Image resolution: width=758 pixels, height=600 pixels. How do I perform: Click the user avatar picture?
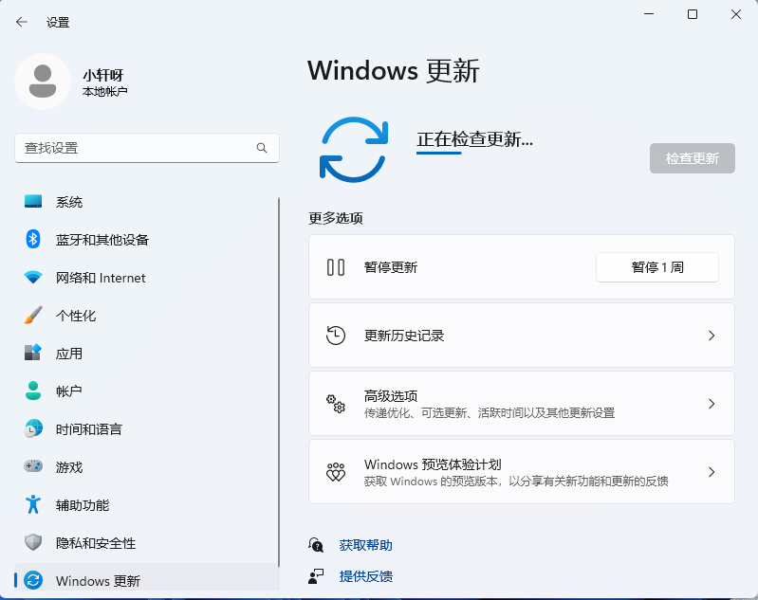coord(43,82)
